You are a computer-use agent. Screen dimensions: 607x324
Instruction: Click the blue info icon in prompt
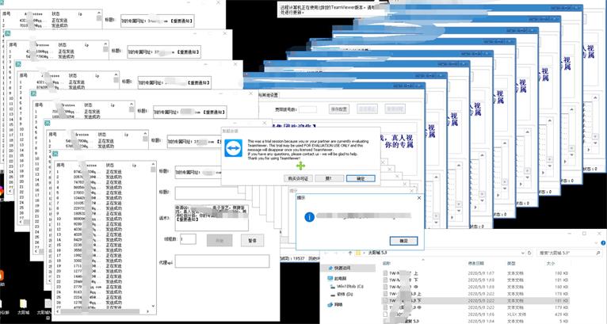(310, 215)
